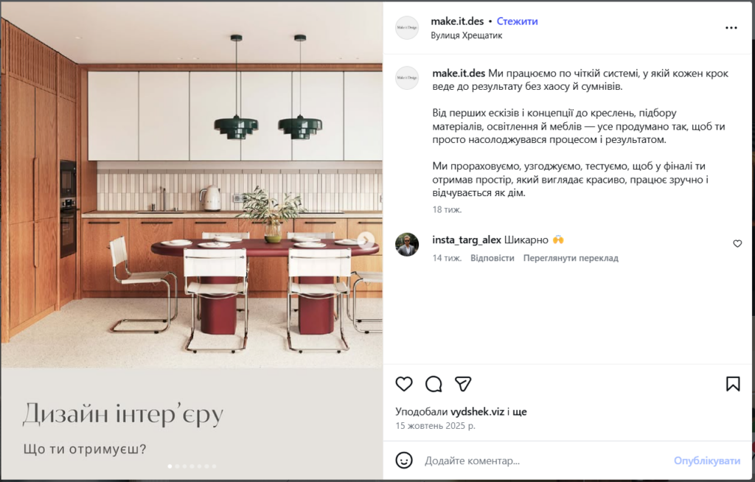Post the comment with Опублікувати

707,461
